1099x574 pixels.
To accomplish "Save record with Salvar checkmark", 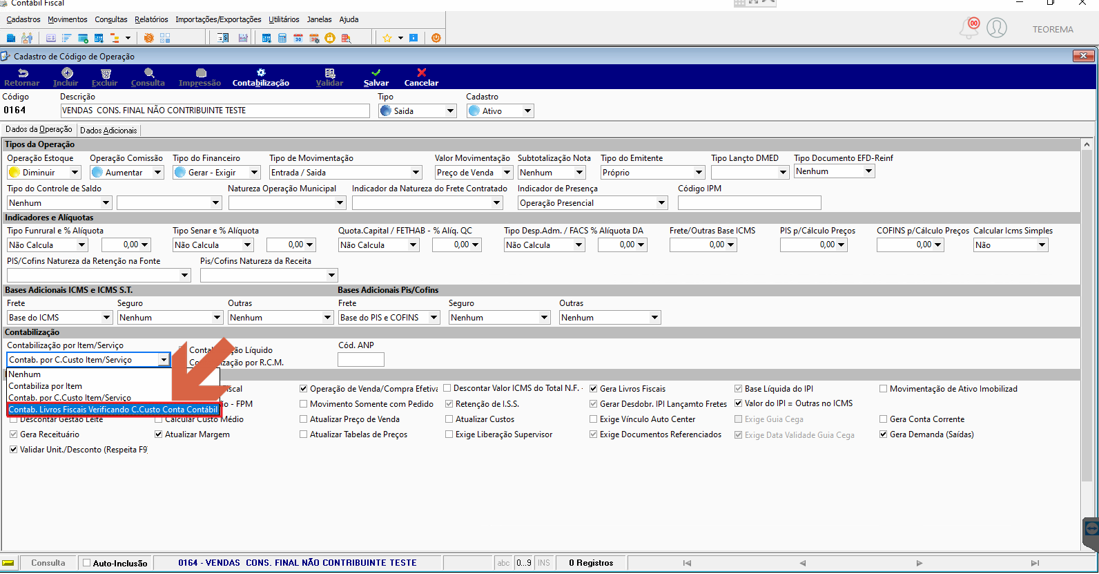I will (x=376, y=73).
